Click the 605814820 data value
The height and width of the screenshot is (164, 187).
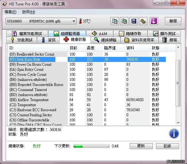[x=135, y=100]
